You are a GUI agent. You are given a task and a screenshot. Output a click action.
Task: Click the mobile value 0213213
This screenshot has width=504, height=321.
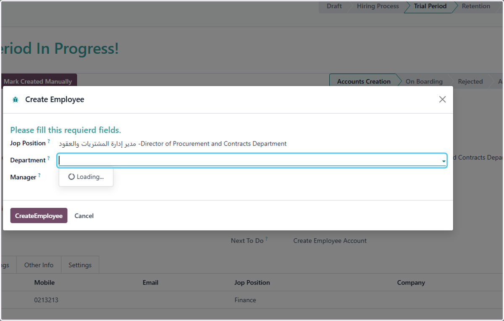(45, 300)
